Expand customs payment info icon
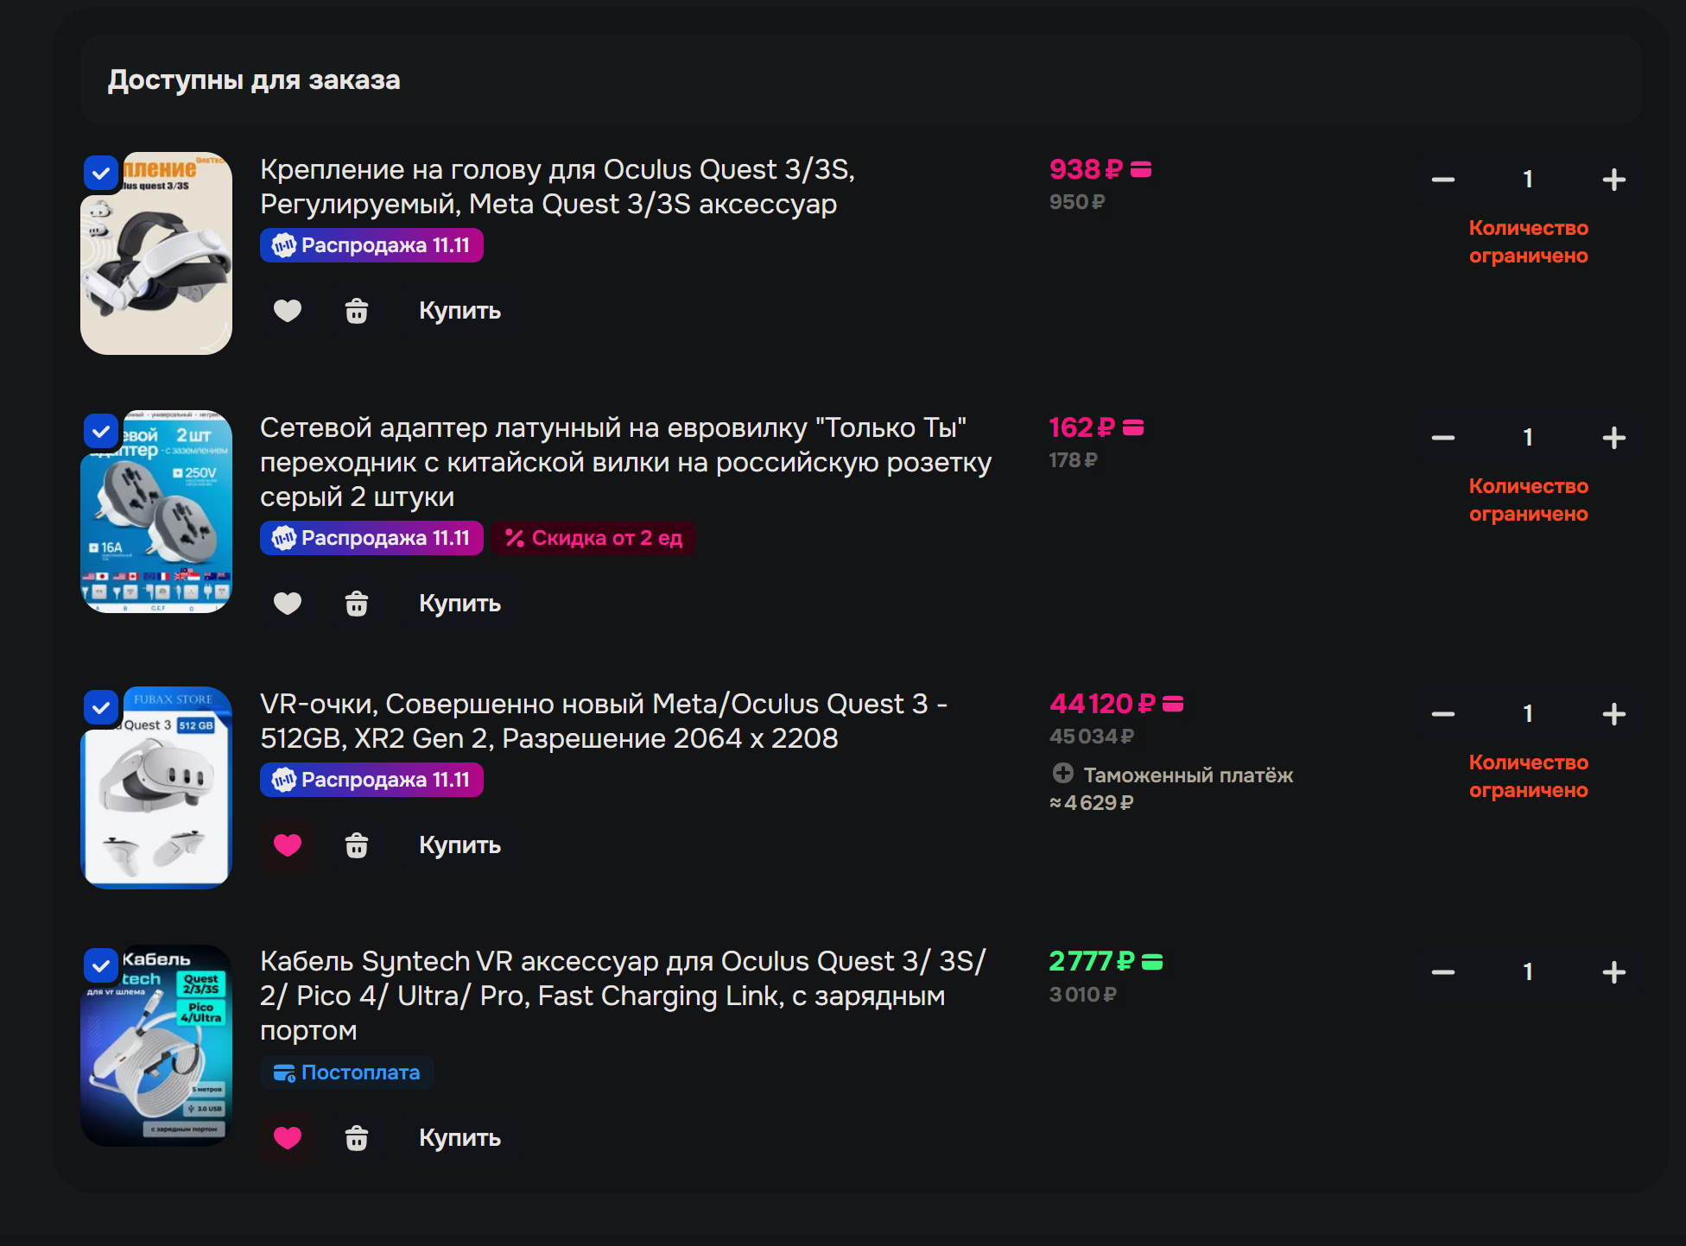Screen dimensions: 1686x1246 [1063, 774]
